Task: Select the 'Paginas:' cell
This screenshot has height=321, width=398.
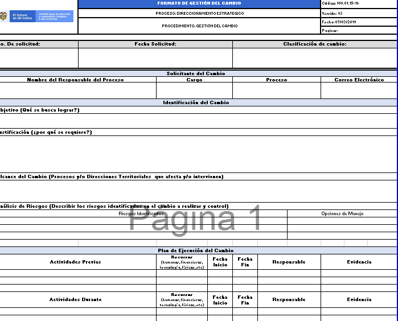Action: [x=359, y=31]
